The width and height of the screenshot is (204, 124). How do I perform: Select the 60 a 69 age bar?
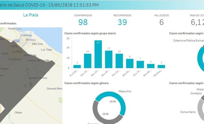(x=130, y=64)
